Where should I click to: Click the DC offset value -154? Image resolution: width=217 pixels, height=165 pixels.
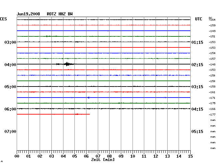(212, 53)
